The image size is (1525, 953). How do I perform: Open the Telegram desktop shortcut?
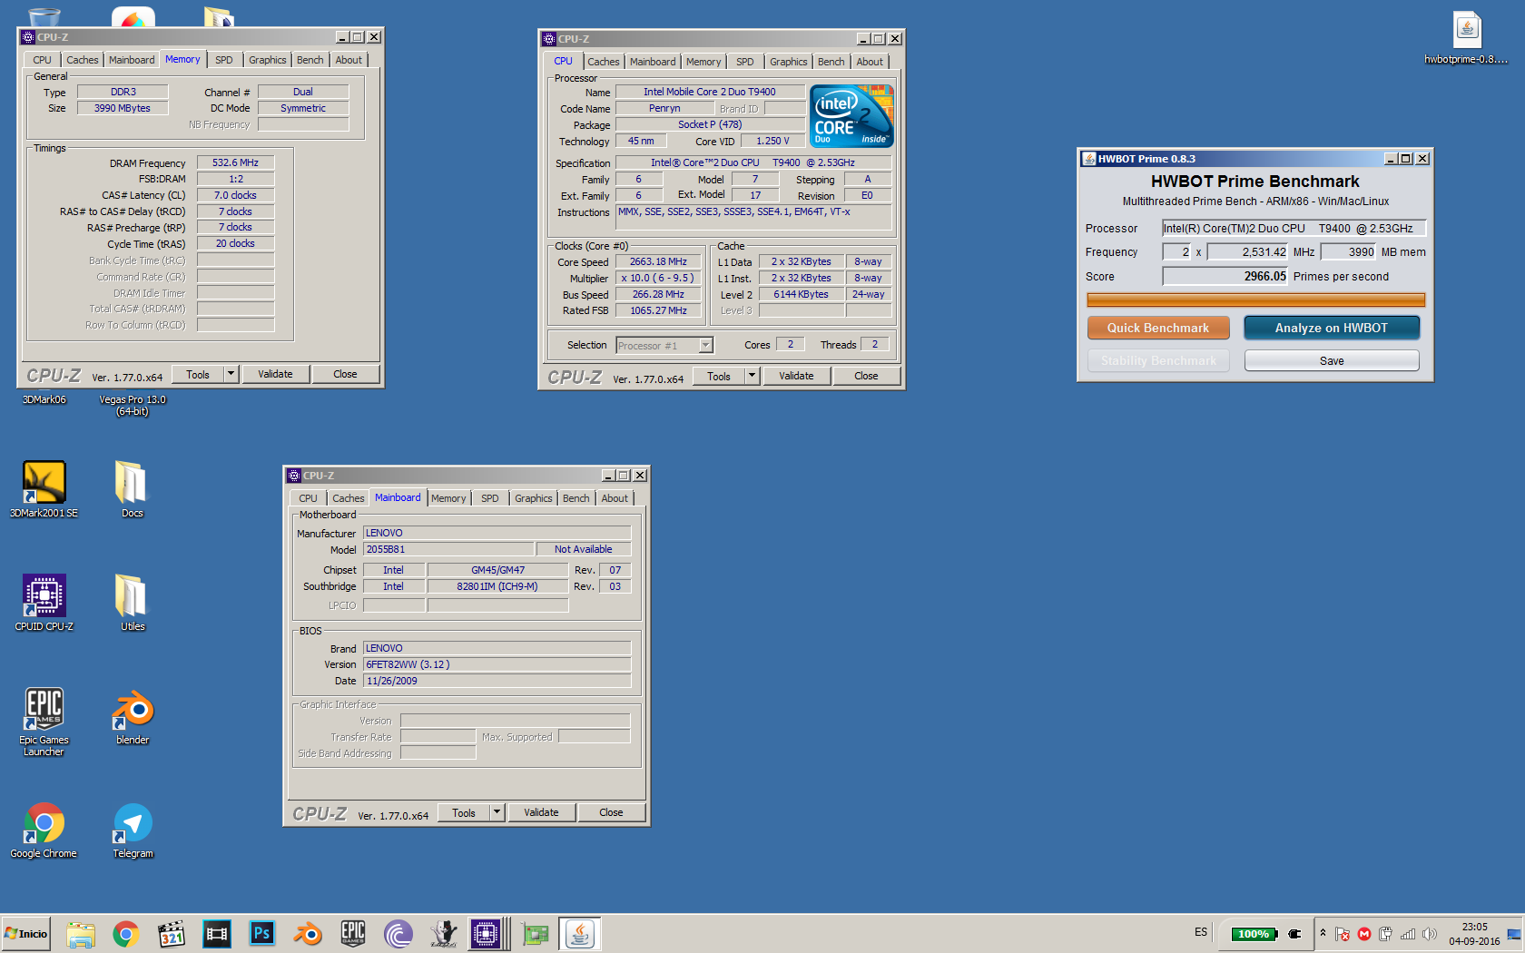tap(133, 830)
